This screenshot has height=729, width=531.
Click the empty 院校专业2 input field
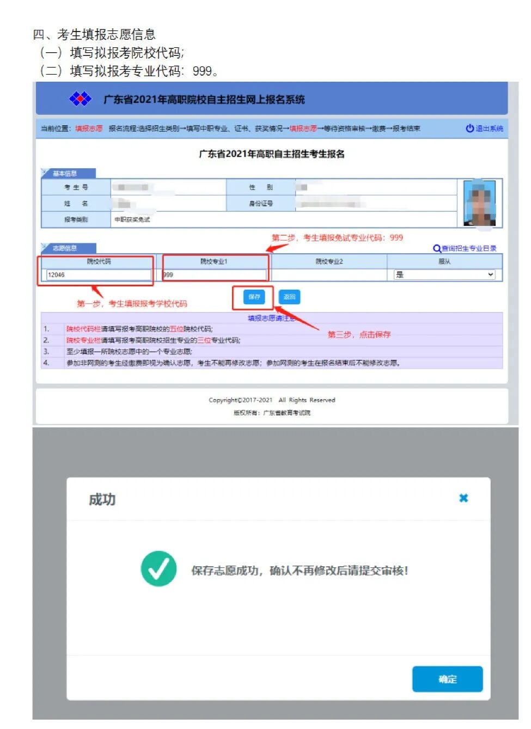329,275
